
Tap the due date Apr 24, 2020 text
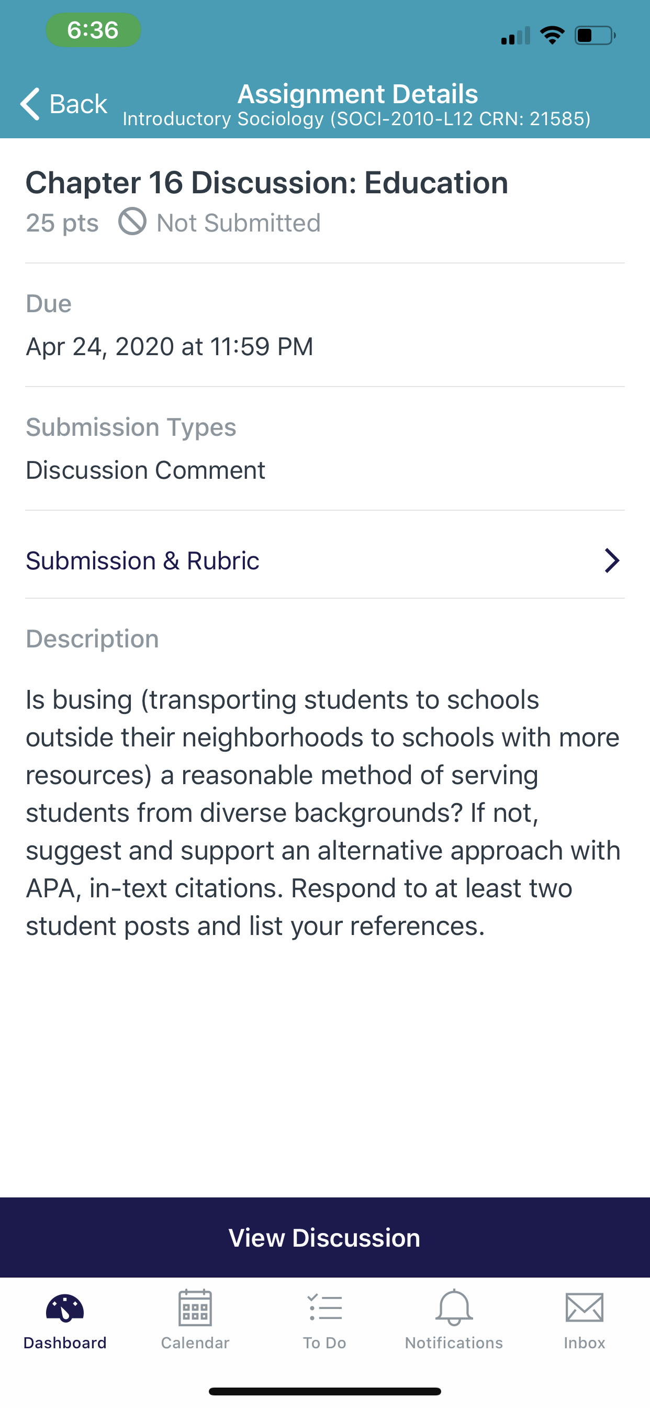tap(170, 347)
